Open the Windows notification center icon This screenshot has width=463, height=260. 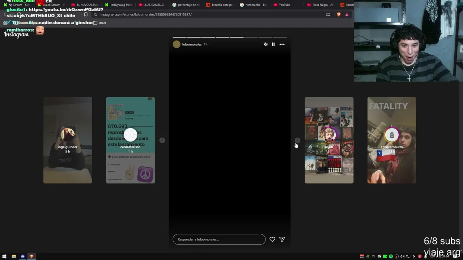point(455,256)
